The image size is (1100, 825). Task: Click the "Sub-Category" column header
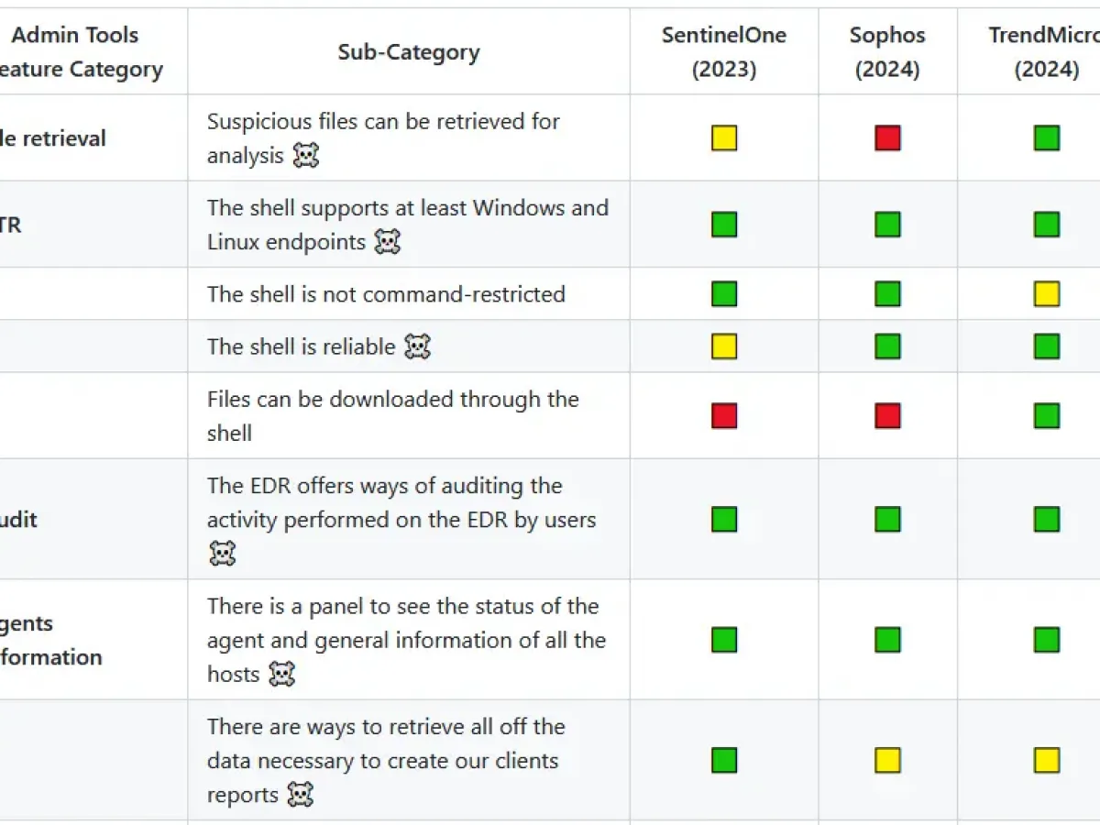(409, 52)
